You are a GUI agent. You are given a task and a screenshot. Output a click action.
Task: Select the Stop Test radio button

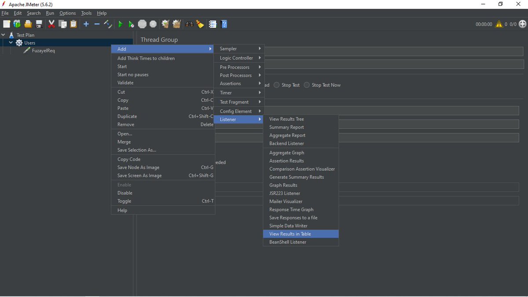click(277, 85)
